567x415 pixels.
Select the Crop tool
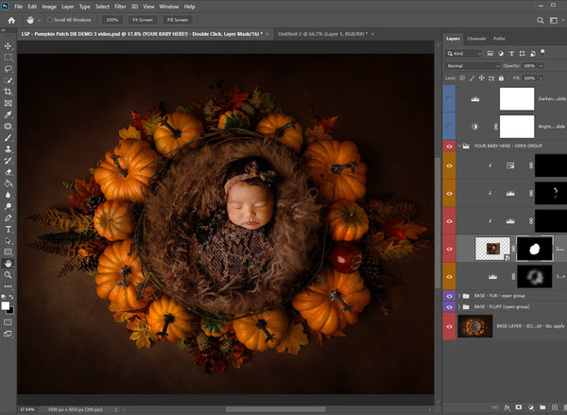(x=8, y=92)
